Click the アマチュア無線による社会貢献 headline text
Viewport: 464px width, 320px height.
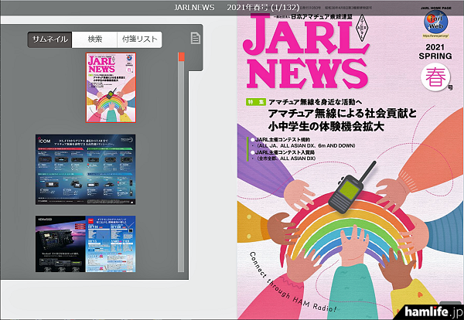(x=343, y=114)
